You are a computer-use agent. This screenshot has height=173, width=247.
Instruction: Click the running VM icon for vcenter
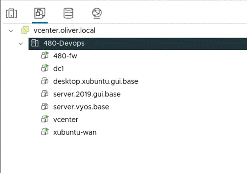click(45, 119)
